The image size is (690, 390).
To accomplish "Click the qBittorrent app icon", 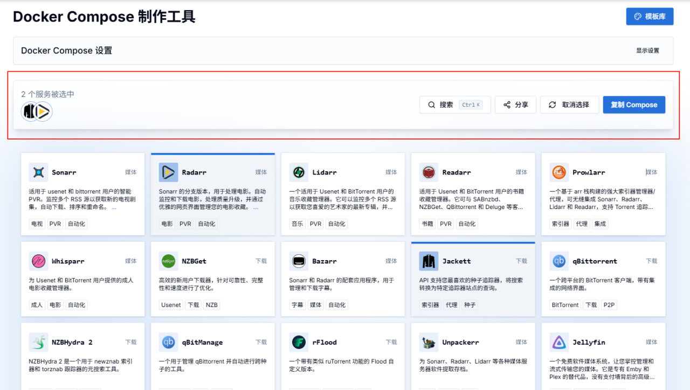I will [x=559, y=261].
